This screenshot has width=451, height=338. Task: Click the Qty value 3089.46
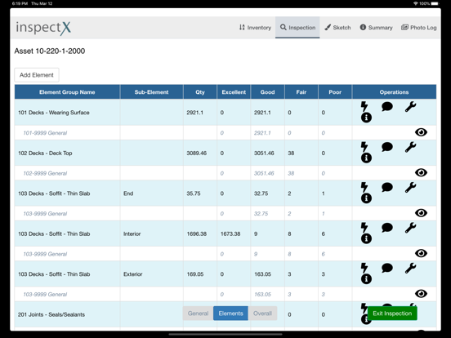(x=196, y=153)
